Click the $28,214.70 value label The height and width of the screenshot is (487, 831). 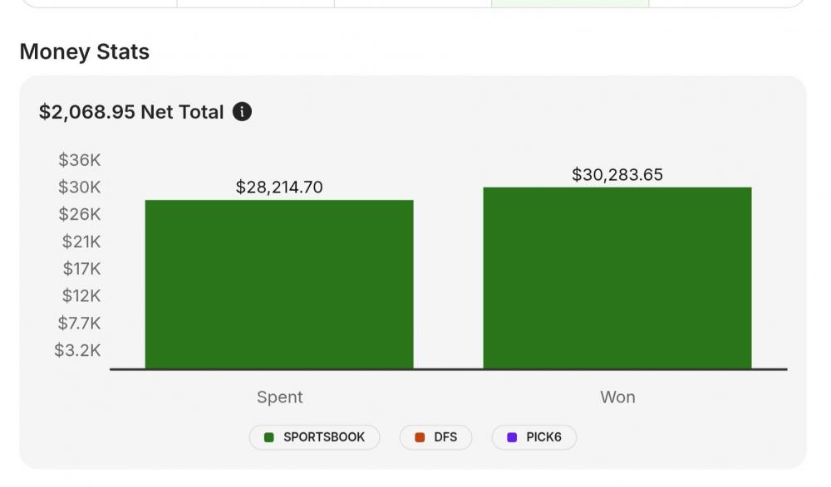pos(279,187)
